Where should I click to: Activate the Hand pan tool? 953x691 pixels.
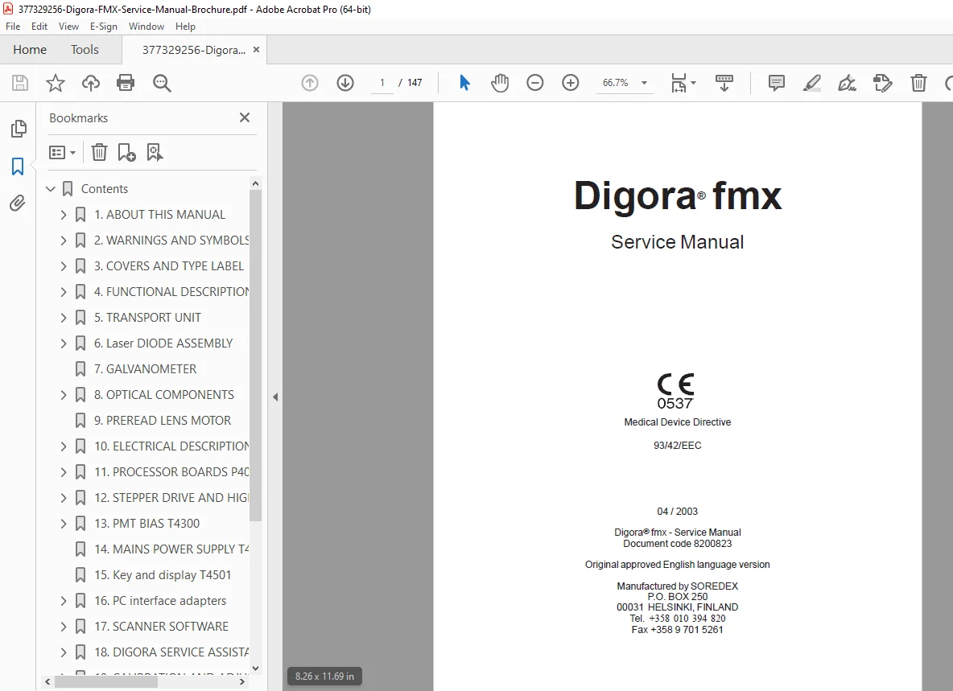click(x=500, y=83)
